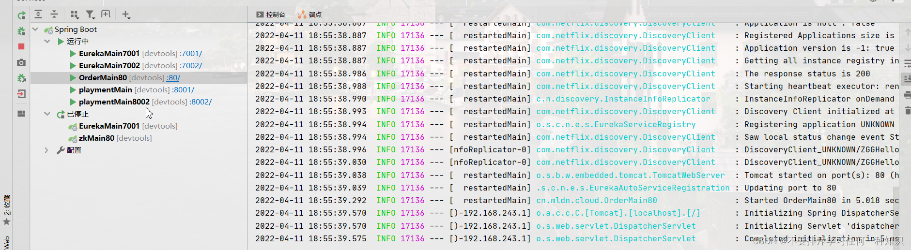
Task: Click o.s.c.n.e.s.EurekaServiceRegistry logger text
Action: coord(616,124)
